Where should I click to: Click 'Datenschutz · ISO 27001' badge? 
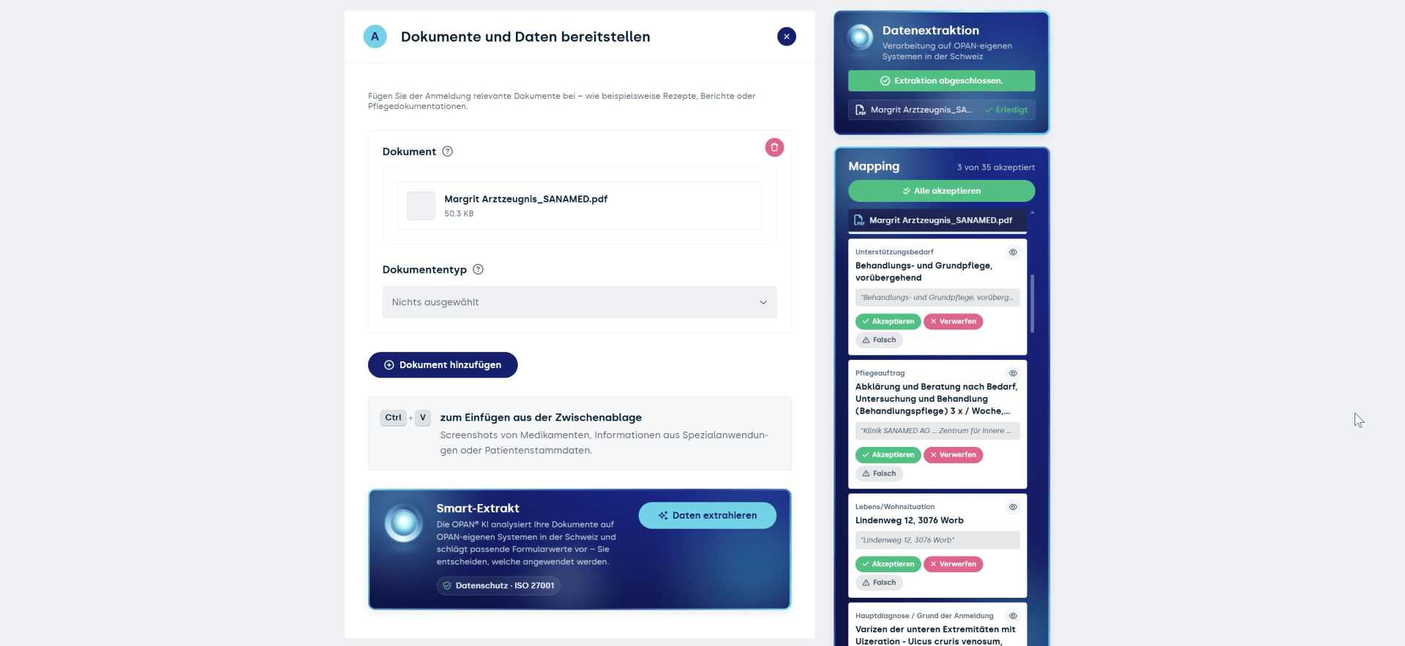(x=498, y=585)
